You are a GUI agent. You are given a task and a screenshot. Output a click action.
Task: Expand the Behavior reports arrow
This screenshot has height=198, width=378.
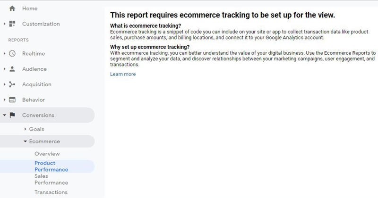tap(4, 100)
